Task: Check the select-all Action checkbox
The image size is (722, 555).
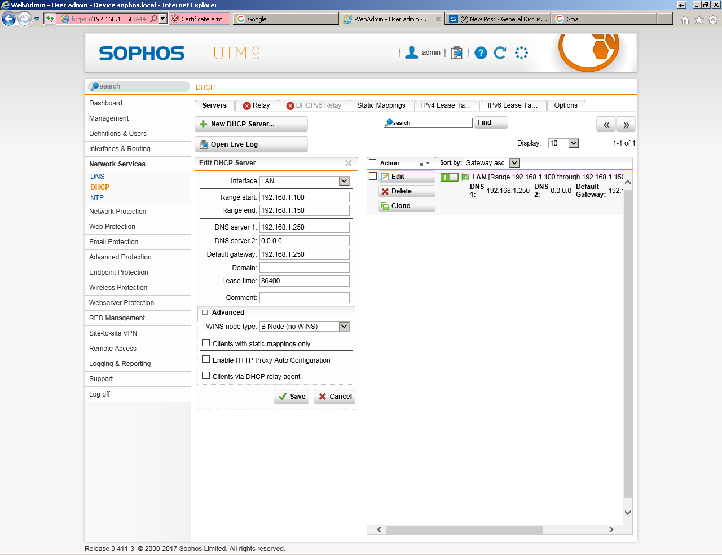Action: tap(372, 163)
